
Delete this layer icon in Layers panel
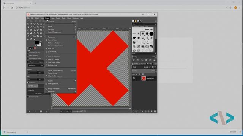pos(155,111)
